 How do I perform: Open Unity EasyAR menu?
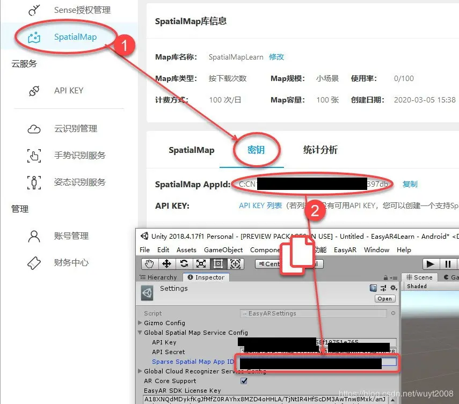click(x=345, y=250)
